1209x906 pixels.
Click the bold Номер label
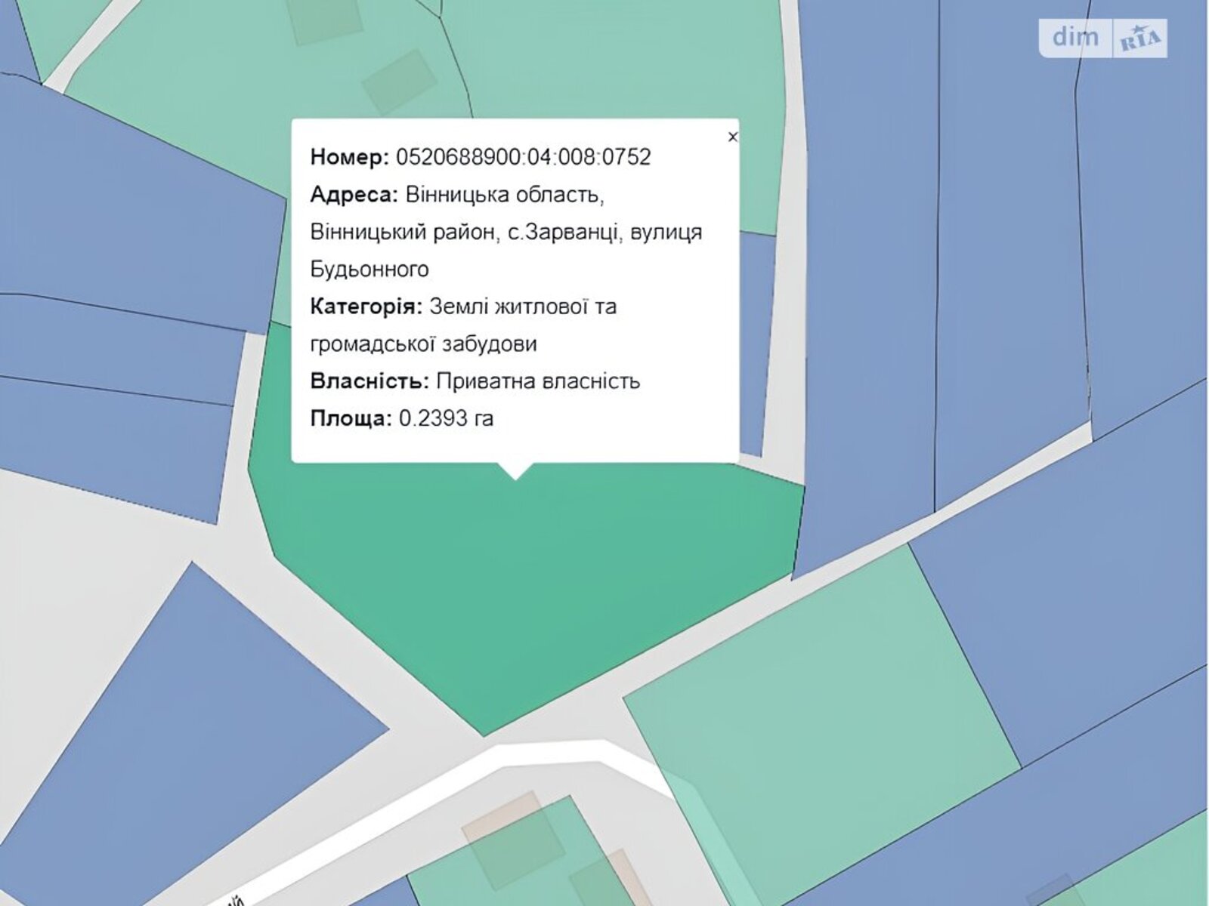tap(349, 157)
